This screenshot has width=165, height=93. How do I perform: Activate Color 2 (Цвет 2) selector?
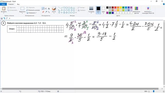click(x=103, y=10)
